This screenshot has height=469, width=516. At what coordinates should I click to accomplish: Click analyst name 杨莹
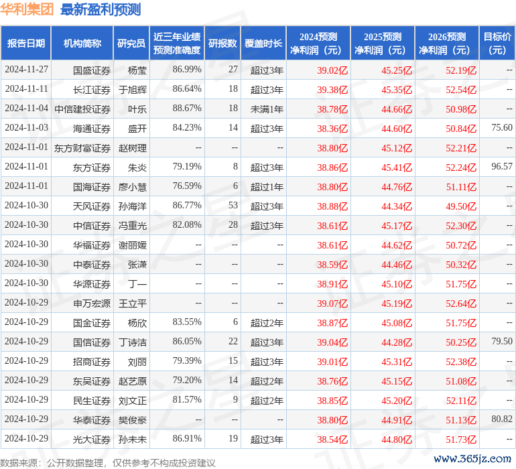[x=137, y=70]
